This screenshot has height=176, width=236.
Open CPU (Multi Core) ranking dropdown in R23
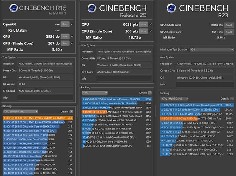174,99
